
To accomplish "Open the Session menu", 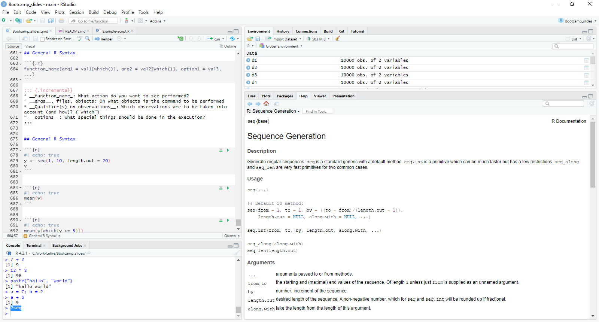I will click(76, 12).
